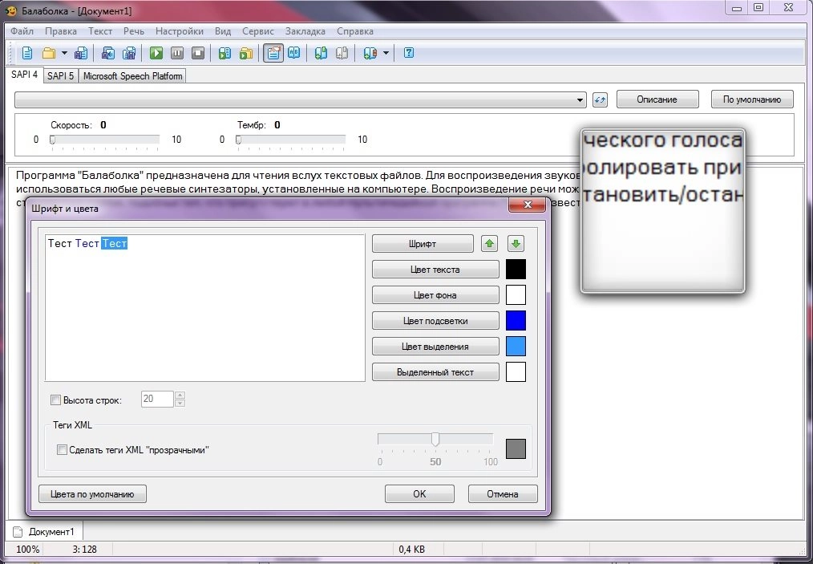The width and height of the screenshot is (813, 564).
Task: Click the blue highlight color swatch
Action: 516,321
